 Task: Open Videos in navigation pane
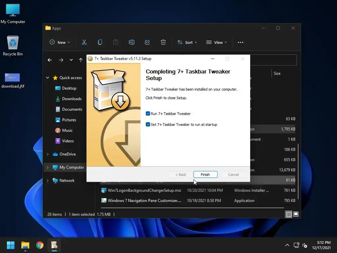point(68,141)
